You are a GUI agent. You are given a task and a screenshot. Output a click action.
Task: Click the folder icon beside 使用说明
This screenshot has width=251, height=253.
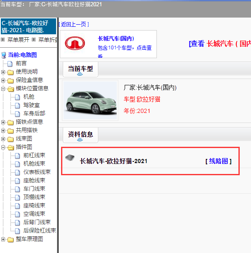coord(10,72)
